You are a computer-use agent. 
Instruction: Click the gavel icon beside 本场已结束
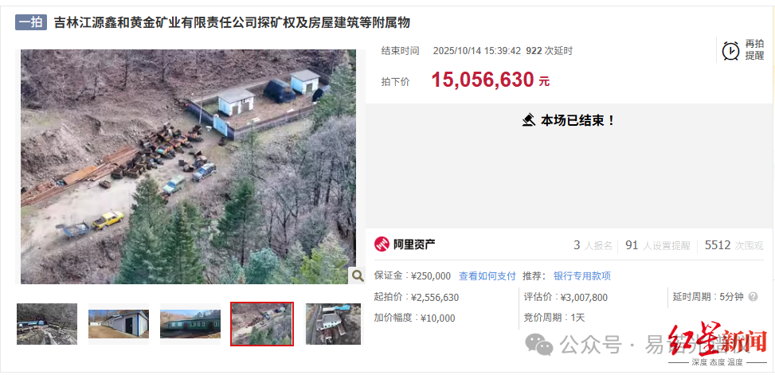(x=528, y=120)
